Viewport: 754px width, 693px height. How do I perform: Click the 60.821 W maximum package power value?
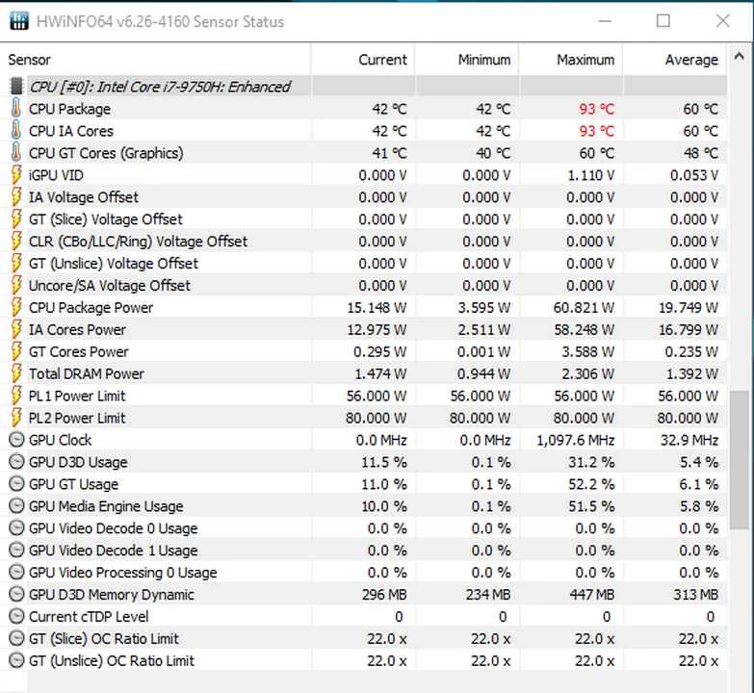tap(584, 308)
